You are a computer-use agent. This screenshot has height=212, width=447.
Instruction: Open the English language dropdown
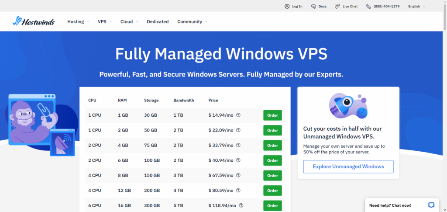[416, 6]
